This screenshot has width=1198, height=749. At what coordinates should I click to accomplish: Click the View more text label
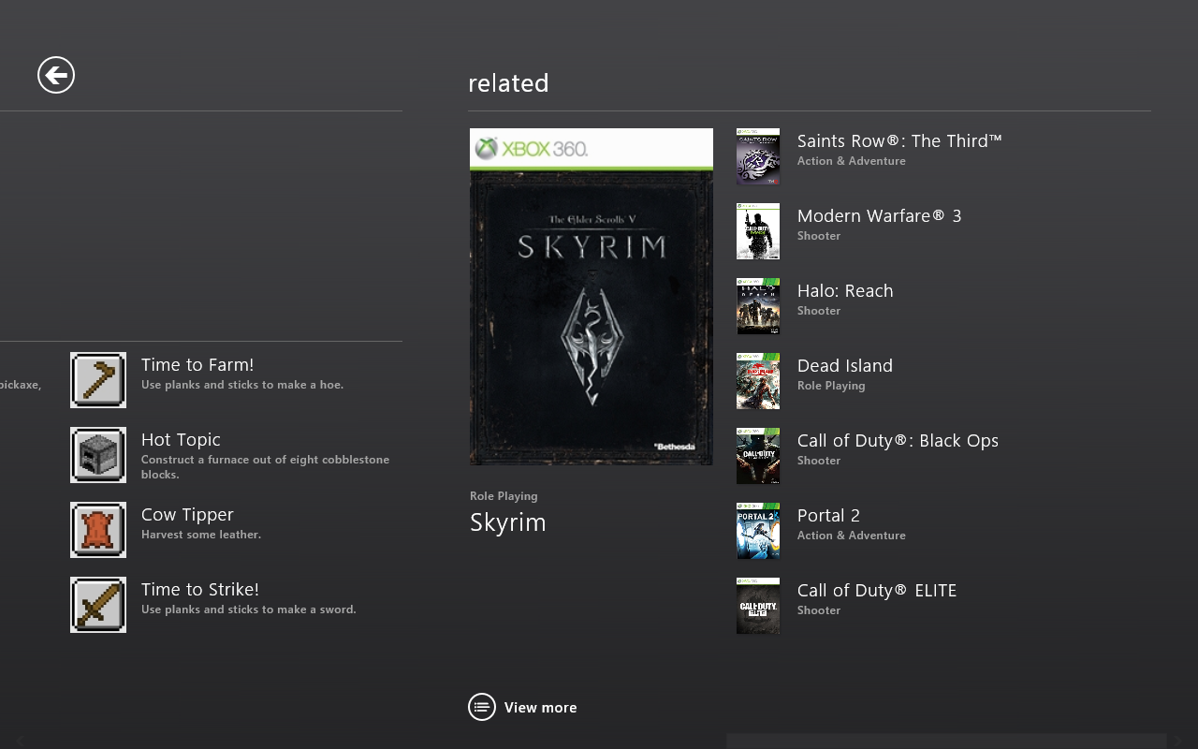click(540, 708)
